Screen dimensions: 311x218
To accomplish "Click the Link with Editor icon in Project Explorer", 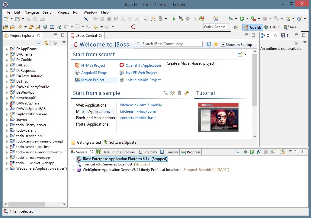I will [x=46, y=43].
